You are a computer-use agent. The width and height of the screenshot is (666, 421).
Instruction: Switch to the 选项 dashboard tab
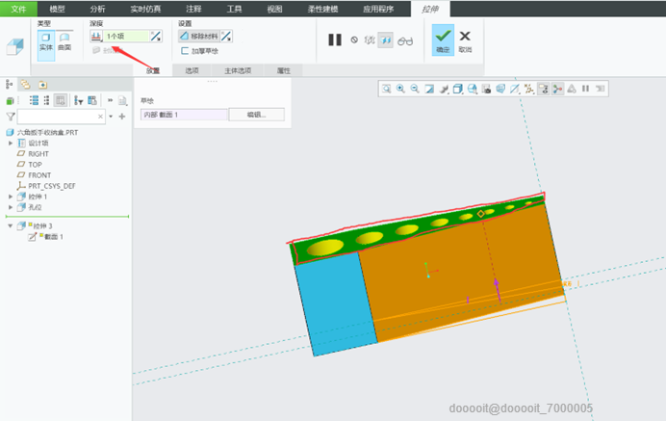192,70
